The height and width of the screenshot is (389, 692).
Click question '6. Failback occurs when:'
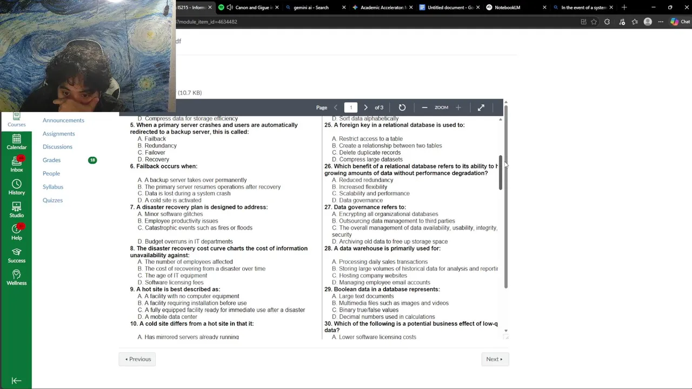[164, 166]
